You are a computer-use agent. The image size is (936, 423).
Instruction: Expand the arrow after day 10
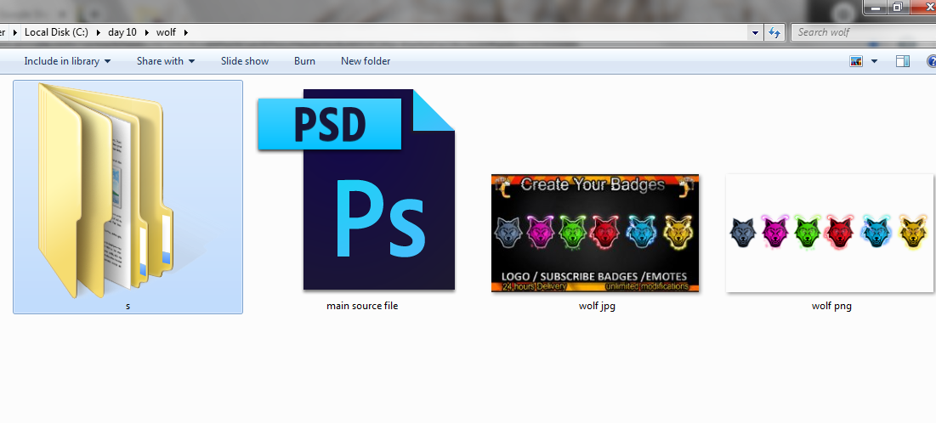[147, 32]
